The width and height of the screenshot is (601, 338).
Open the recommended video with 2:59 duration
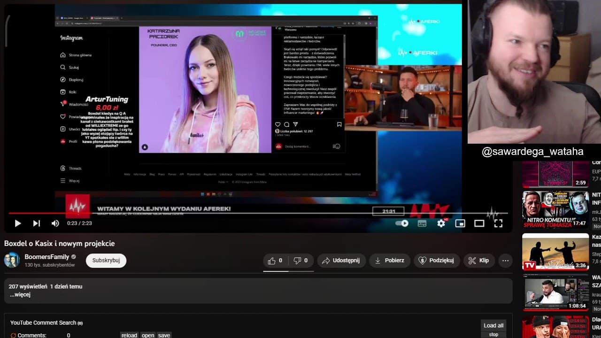tap(555, 174)
